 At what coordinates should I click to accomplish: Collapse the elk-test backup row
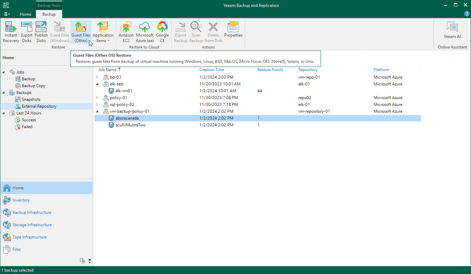coord(97,84)
